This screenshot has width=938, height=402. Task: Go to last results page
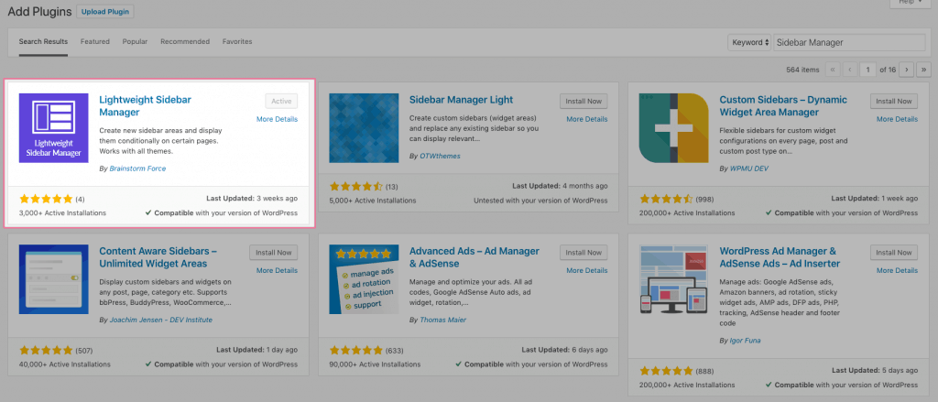tap(923, 70)
